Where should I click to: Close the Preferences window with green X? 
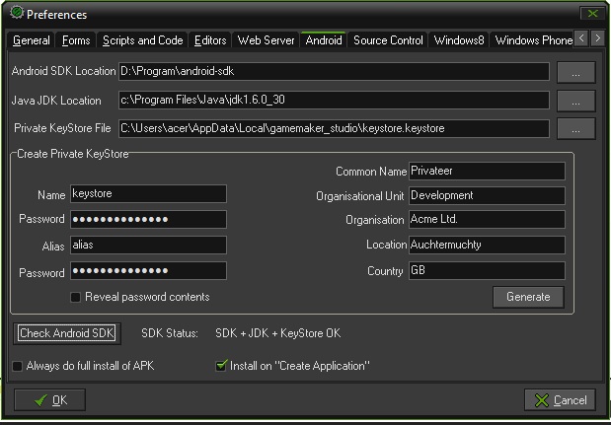click(592, 14)
